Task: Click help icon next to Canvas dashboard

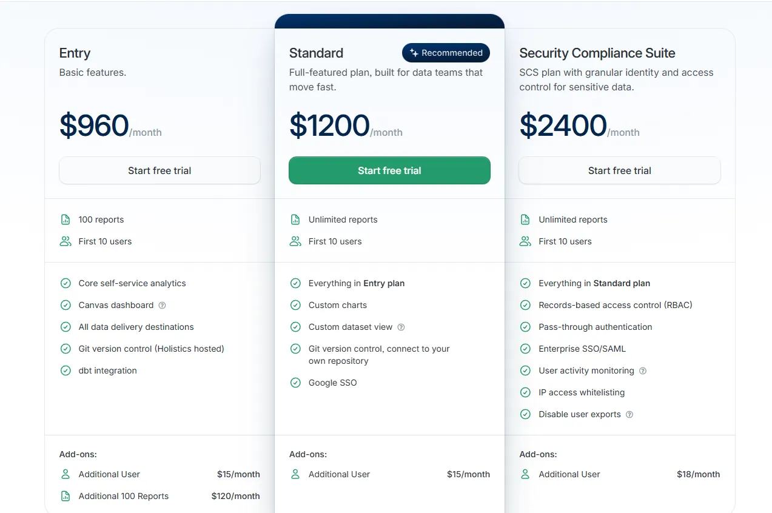Action: click(162, 306)
